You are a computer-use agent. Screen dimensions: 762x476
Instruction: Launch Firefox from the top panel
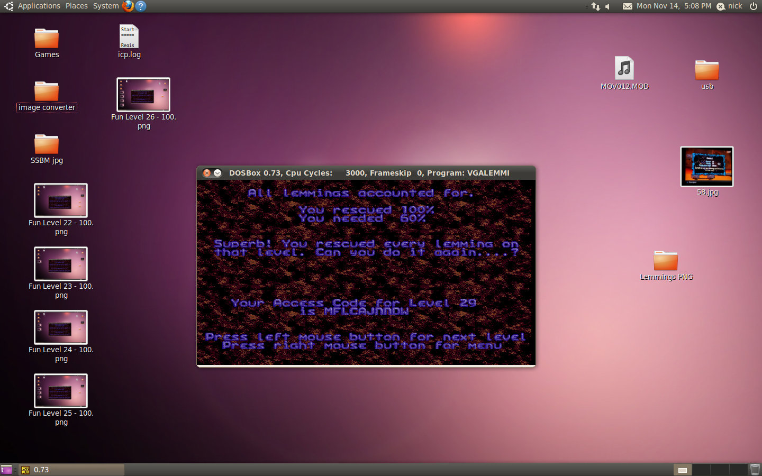pos(128,6)
